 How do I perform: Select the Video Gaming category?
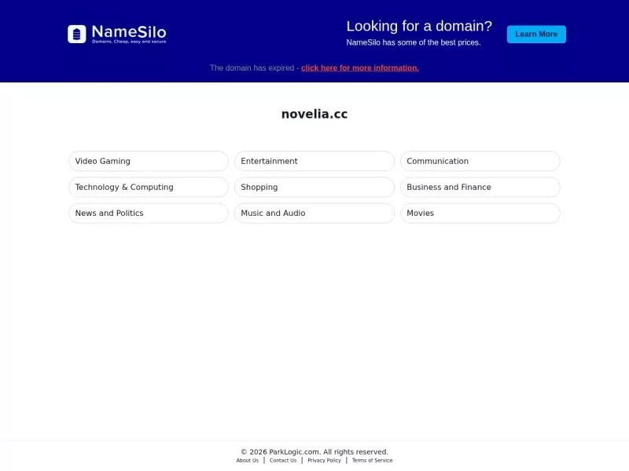click(149, 161)
